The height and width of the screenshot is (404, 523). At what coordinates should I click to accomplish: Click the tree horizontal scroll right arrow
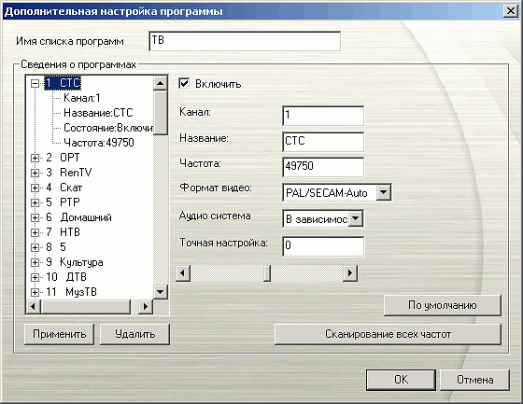pyautogui.click(x=146, y=306)
